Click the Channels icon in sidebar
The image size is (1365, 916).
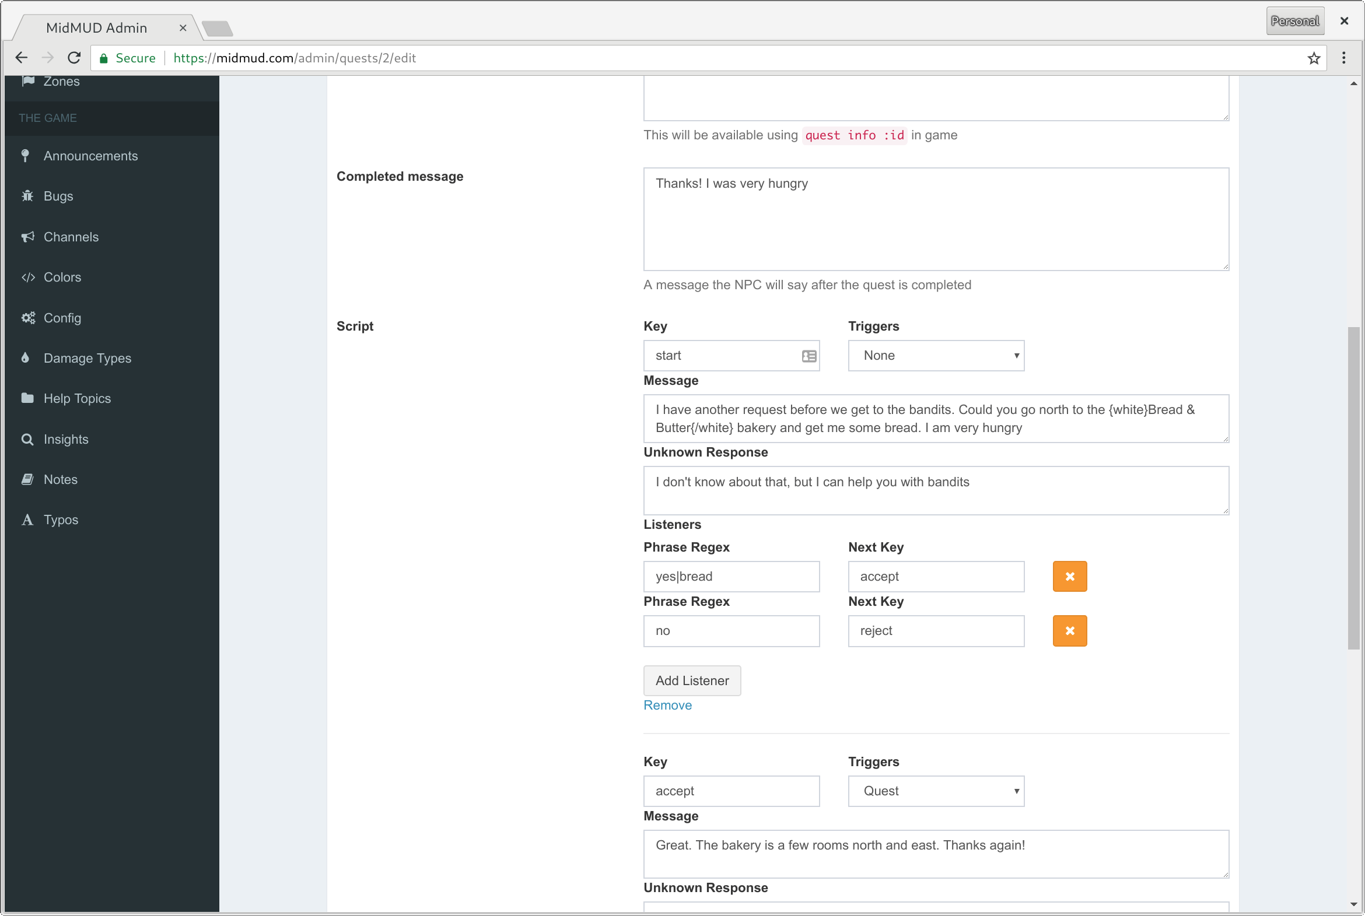click(x=27, y=236)
